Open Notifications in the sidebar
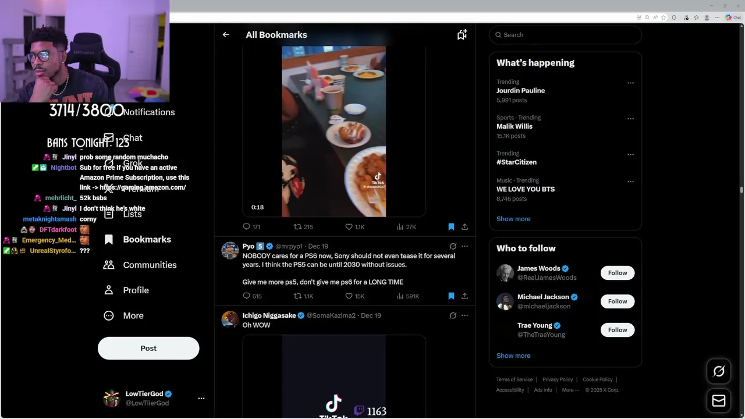The image size is (745, 419). [x=148, y=112]
